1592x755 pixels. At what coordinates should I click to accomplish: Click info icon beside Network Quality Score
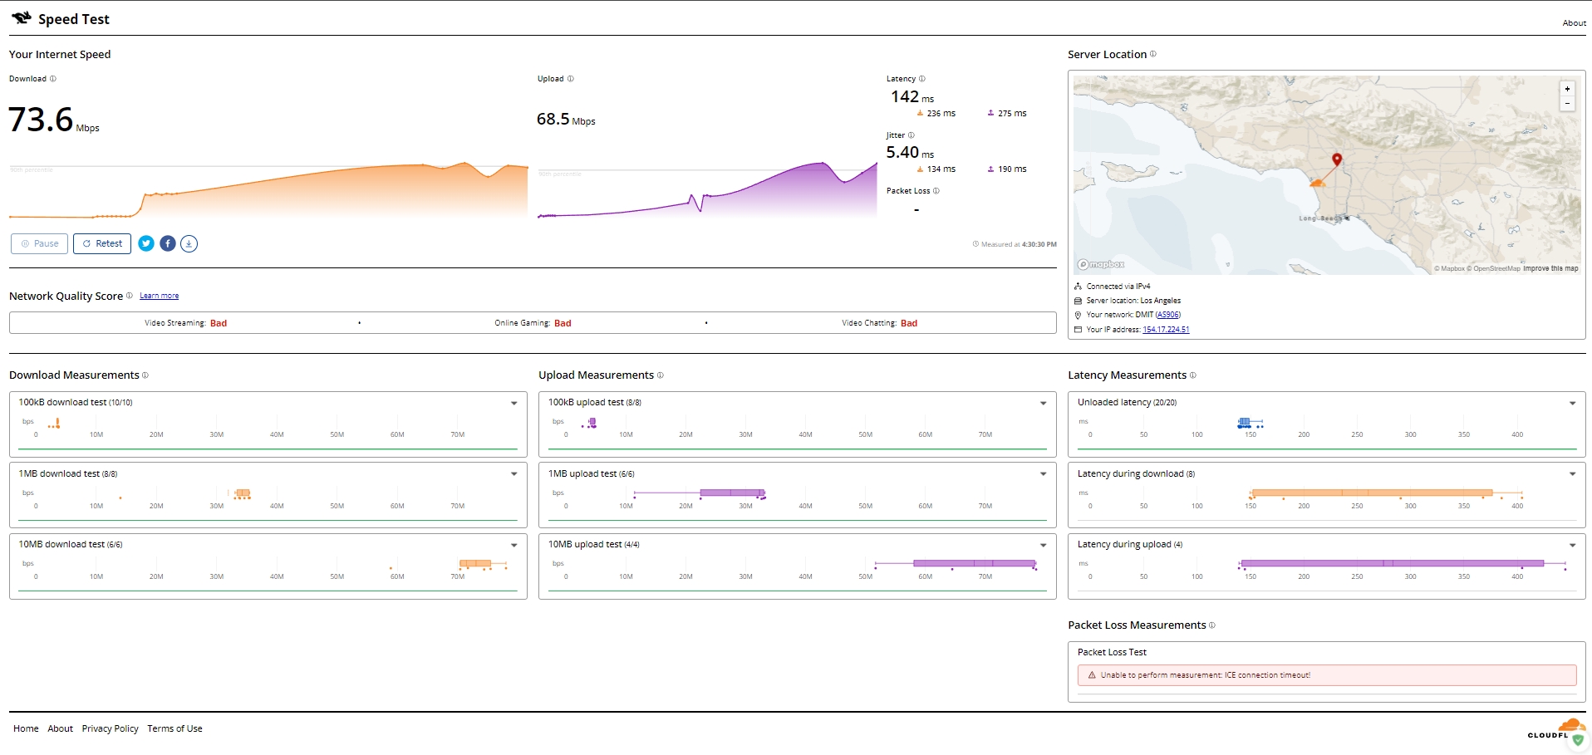click(129, 296)
